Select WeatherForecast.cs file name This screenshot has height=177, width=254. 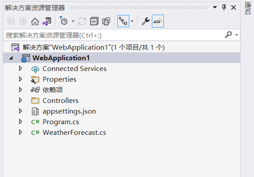(74, 133)
